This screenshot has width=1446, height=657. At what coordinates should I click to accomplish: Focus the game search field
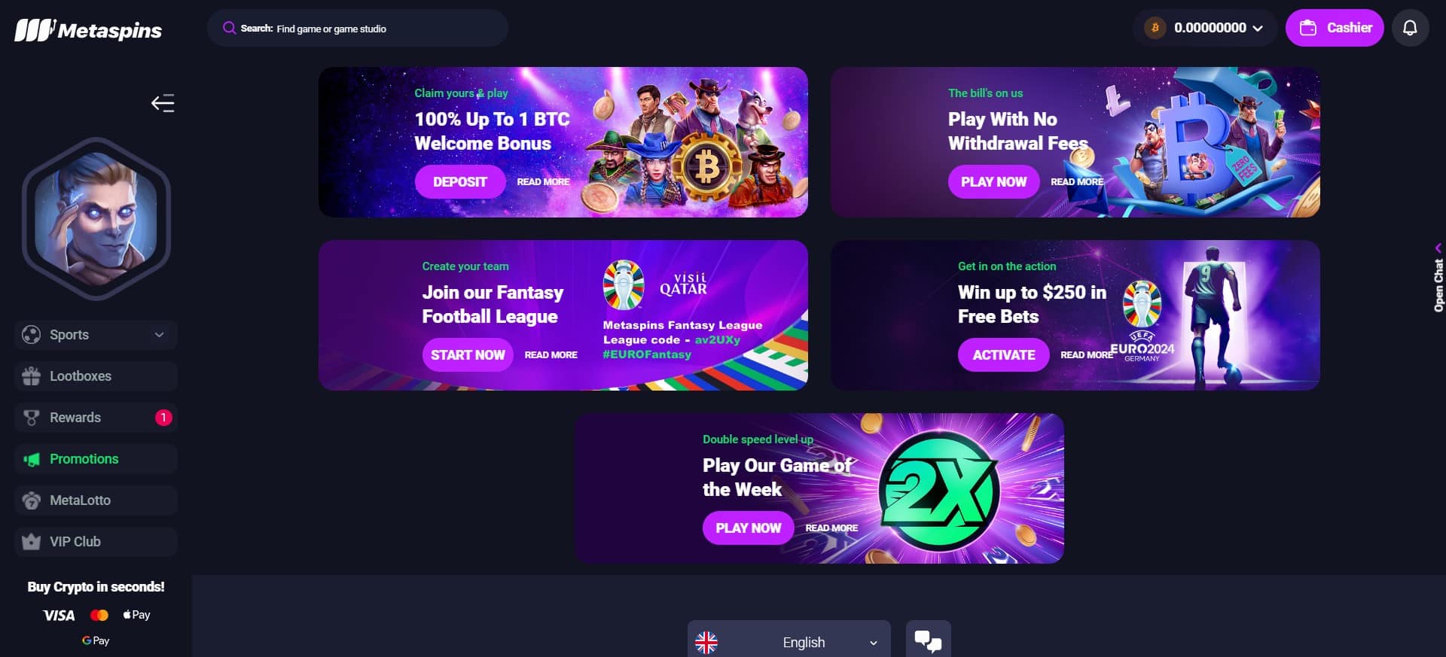pyautogui.click(x=358, y=28)
